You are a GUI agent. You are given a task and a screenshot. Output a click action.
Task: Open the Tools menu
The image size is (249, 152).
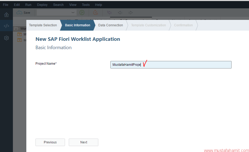(86, 5)
